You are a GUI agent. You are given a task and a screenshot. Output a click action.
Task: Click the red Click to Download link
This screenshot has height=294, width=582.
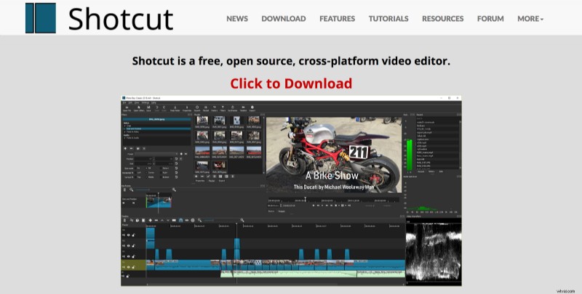click(x=291, y=83)
